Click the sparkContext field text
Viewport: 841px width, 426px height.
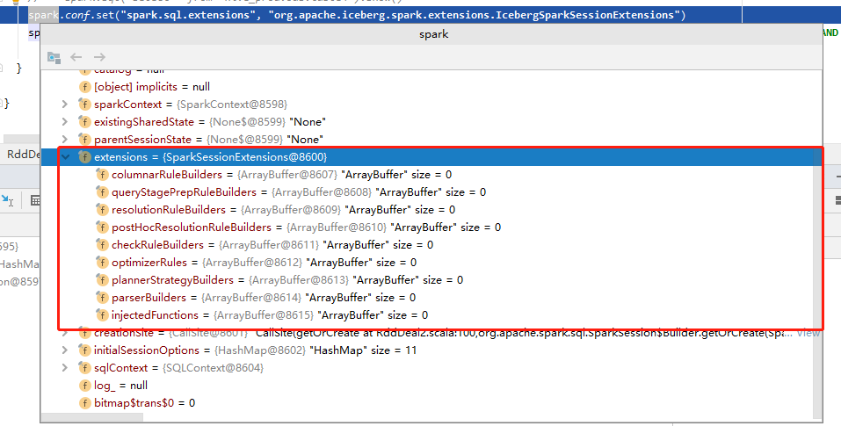[127, 104]
